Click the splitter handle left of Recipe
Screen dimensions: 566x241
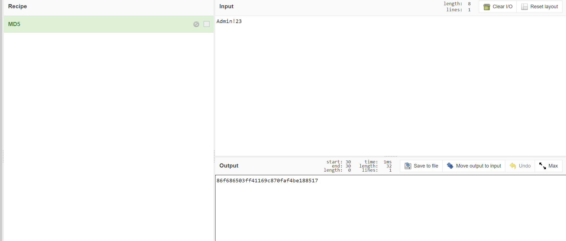point(3,156)
